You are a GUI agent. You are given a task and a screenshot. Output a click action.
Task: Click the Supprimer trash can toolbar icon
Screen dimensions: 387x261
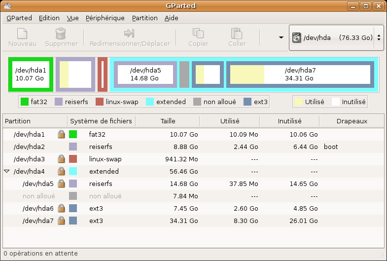click(x=61, y=34)
